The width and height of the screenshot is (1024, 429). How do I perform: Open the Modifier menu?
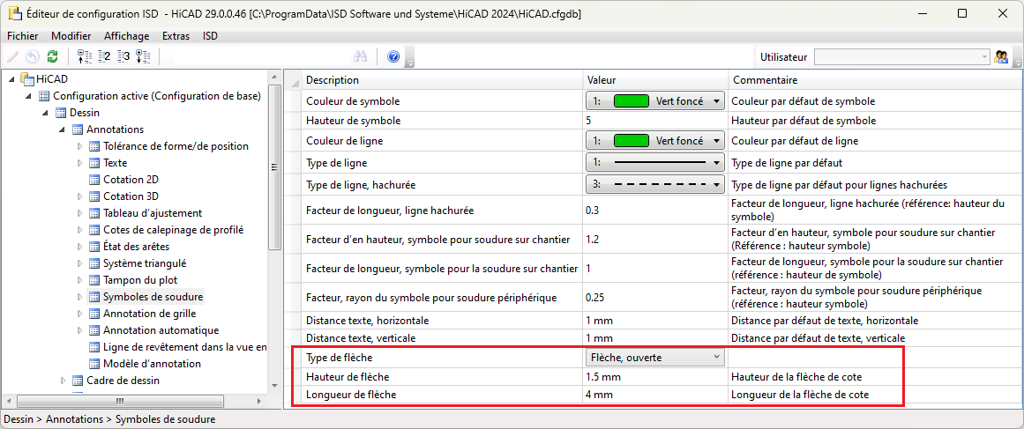coord(71,36)
